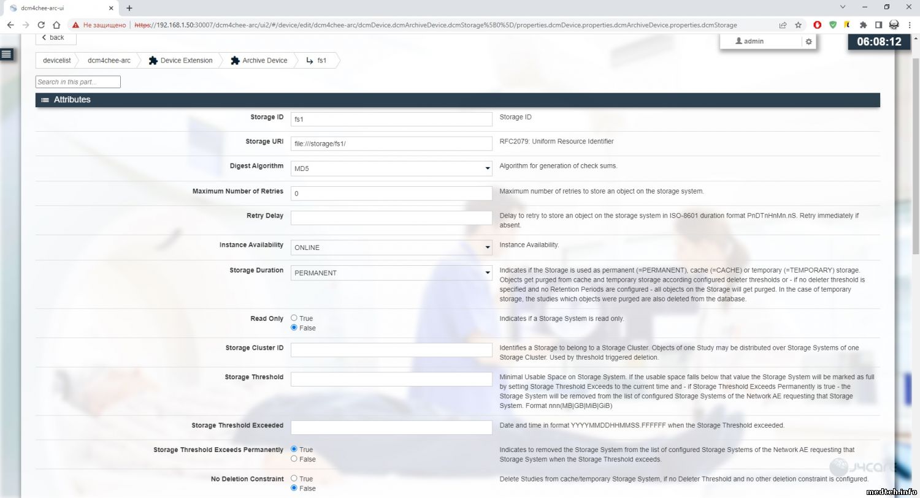920x498 pixels.
Task: Go to browser home page icon
Action: [56, 25]
